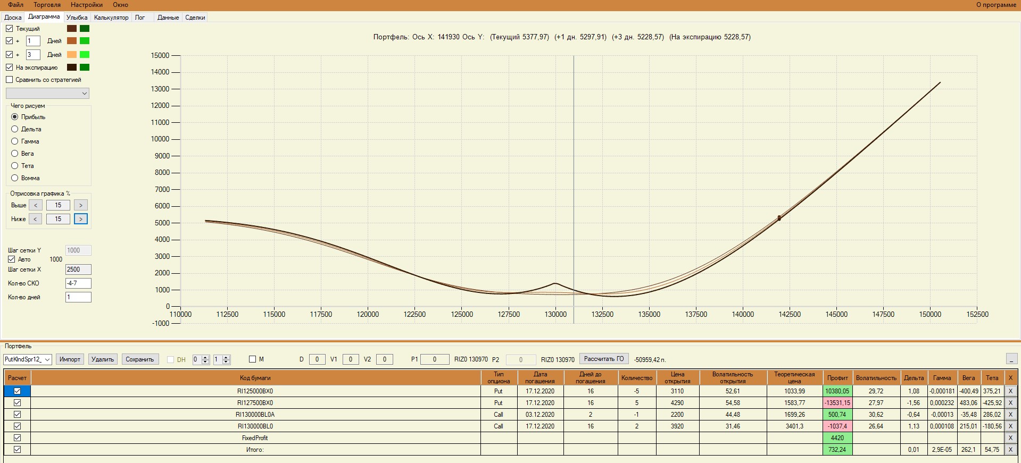The height and width of the screenshot is (463, 1021).
Task: Click the Импорт button
Action: click(70, 359)
